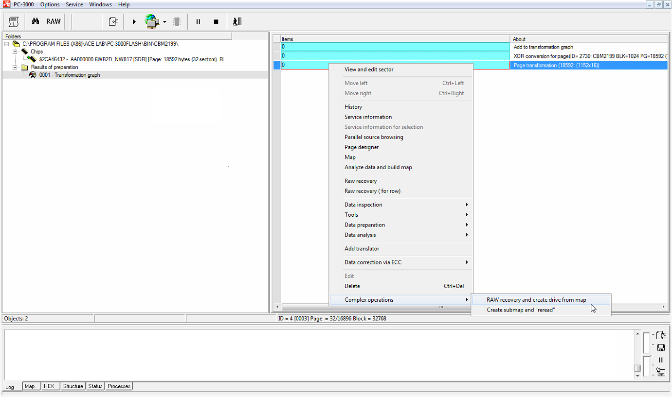672x397 pixels.
Task: Click the globe network computer icon
Action: point(152,21)
